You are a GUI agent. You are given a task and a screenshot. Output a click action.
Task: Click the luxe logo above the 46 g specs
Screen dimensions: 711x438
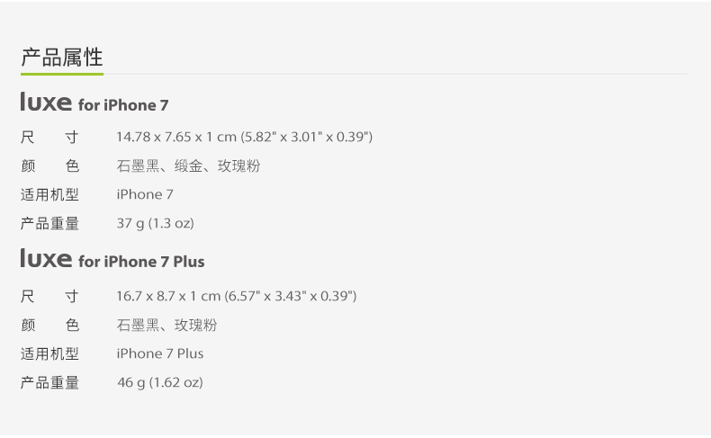click(x=46, y=258)
